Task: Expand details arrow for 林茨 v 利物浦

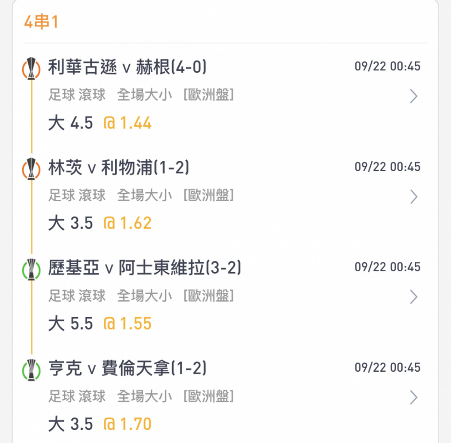Action: (x=414, y=197)
